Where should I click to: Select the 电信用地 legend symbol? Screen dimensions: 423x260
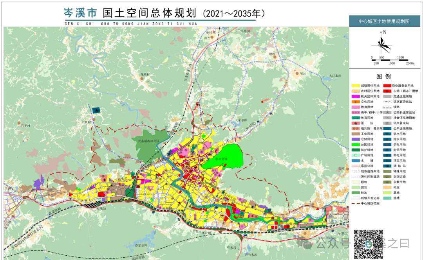[x=387, y=150]
